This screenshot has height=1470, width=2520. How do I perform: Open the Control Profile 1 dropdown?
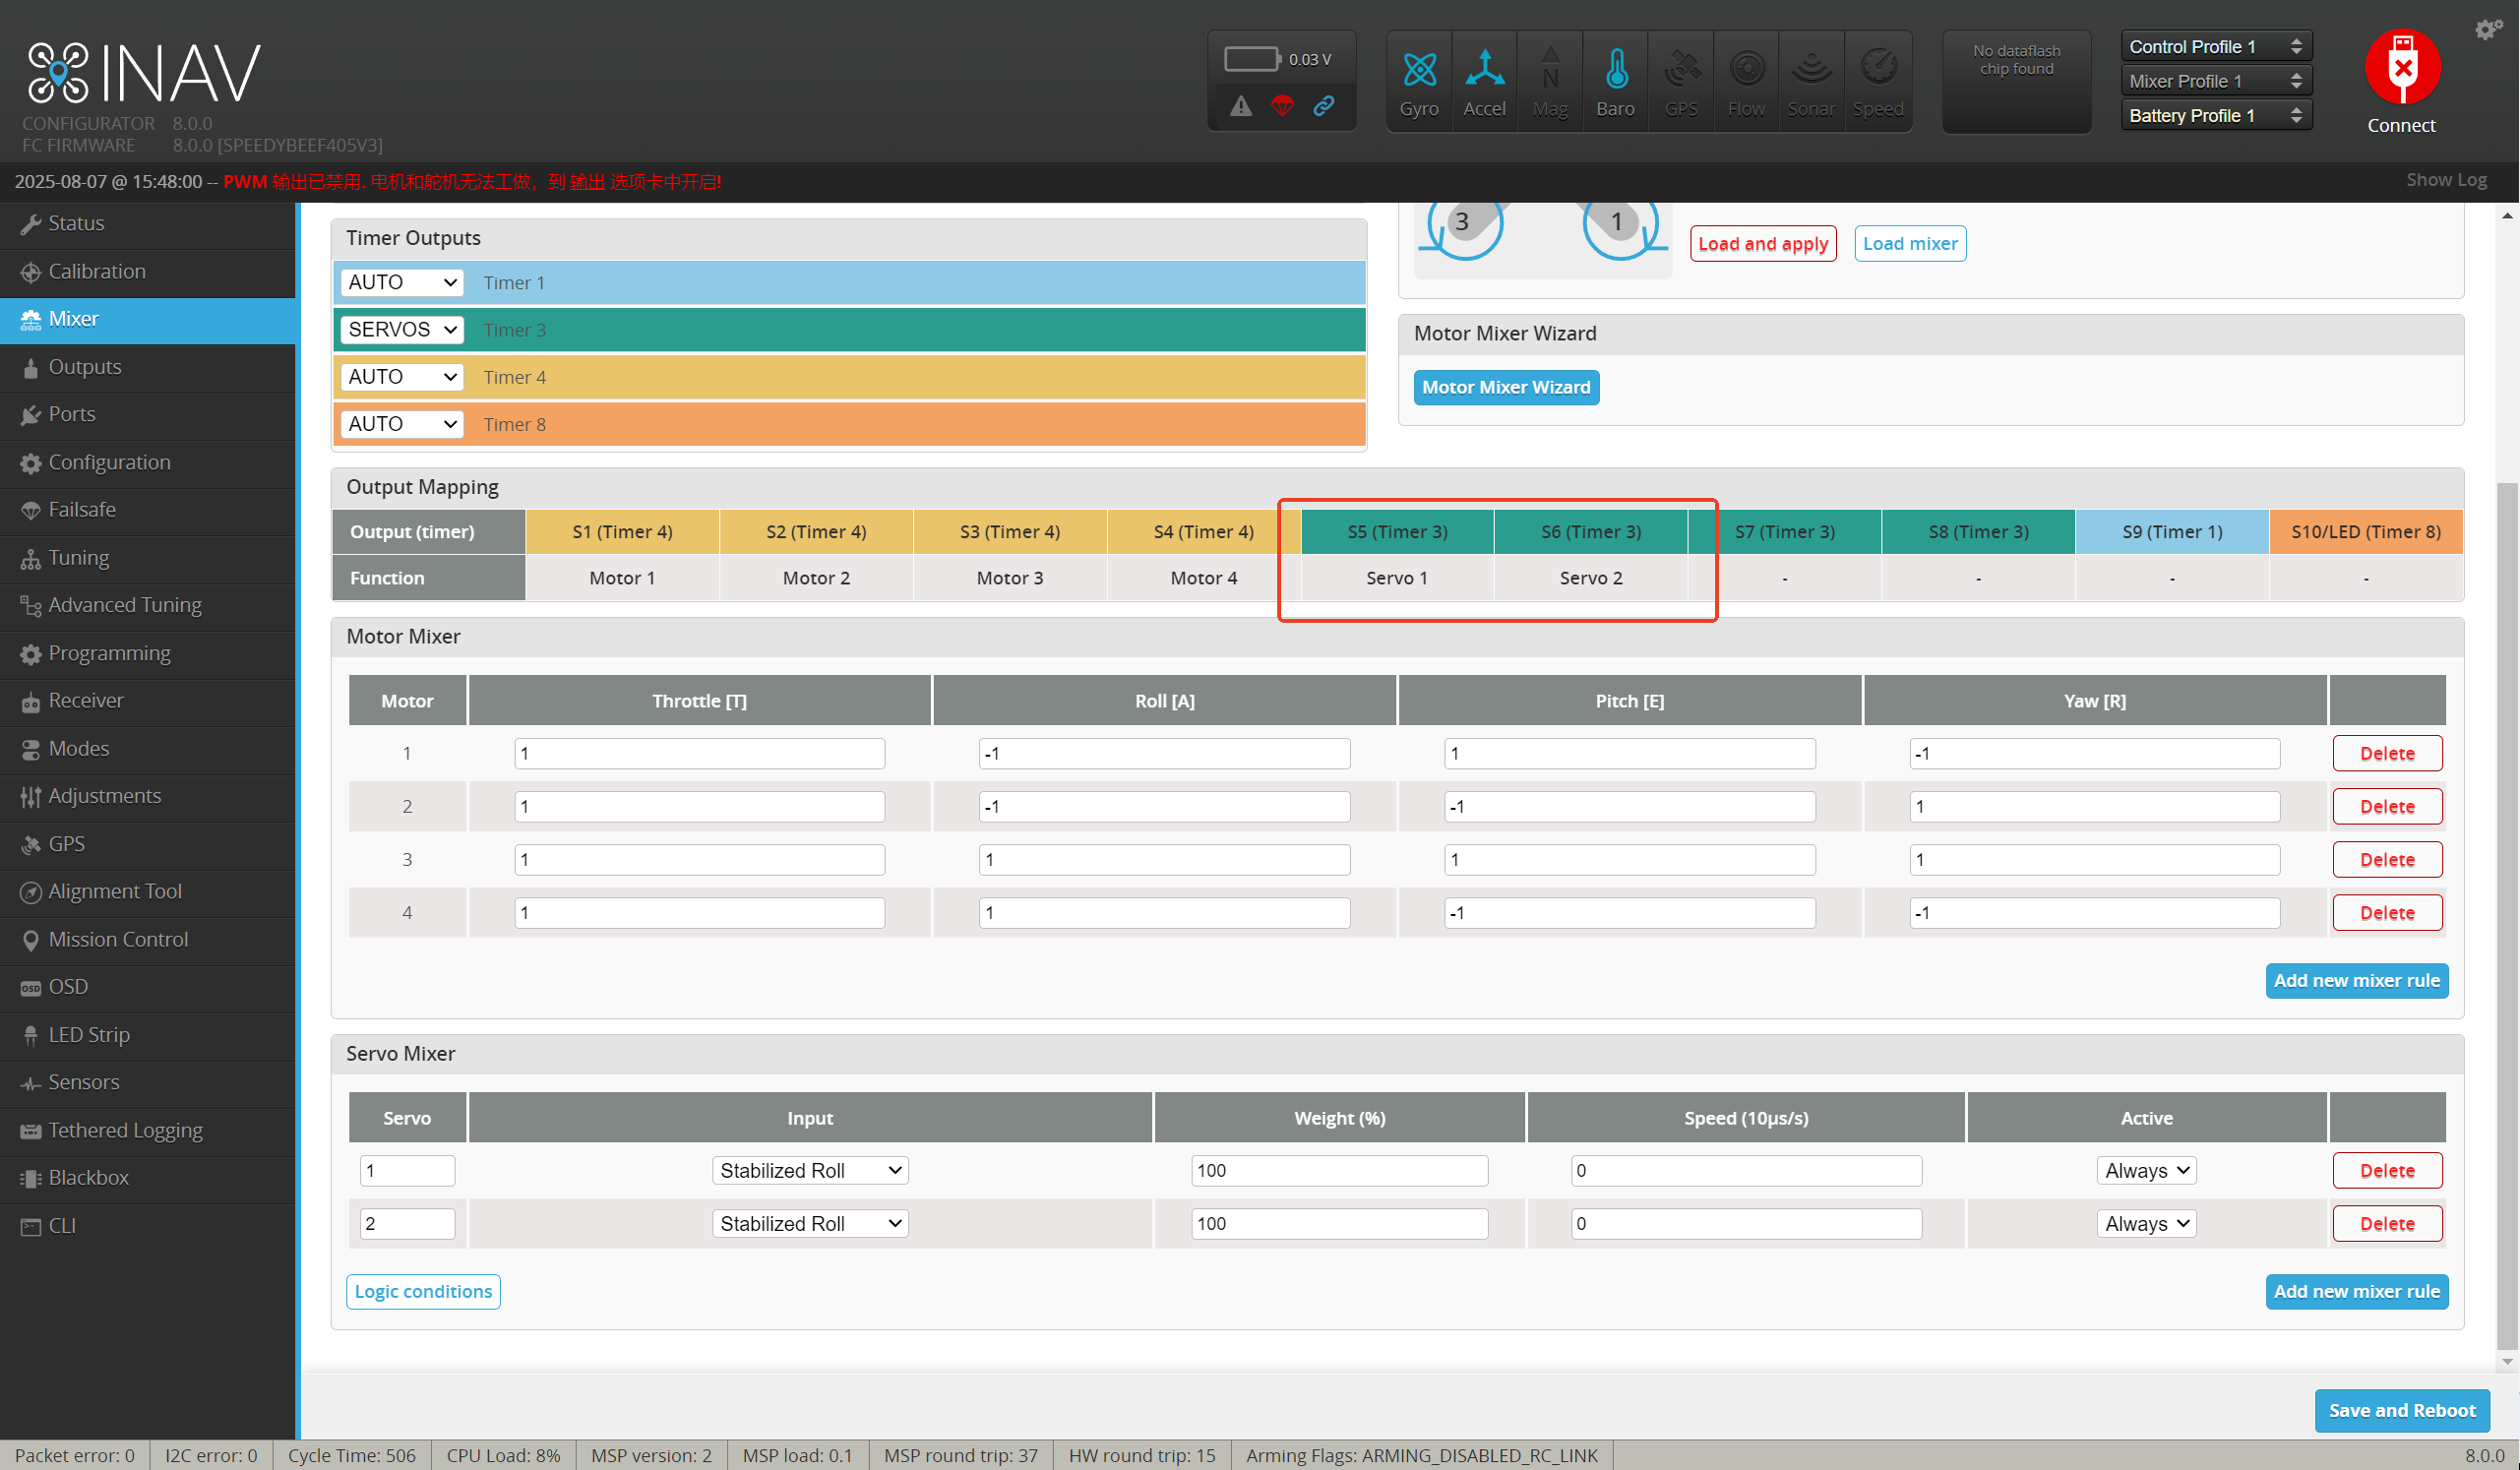point(2216,46)
